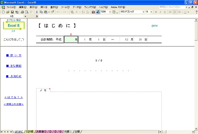Toggle left text alignment
198x134 pixels.
click(170, 12)
